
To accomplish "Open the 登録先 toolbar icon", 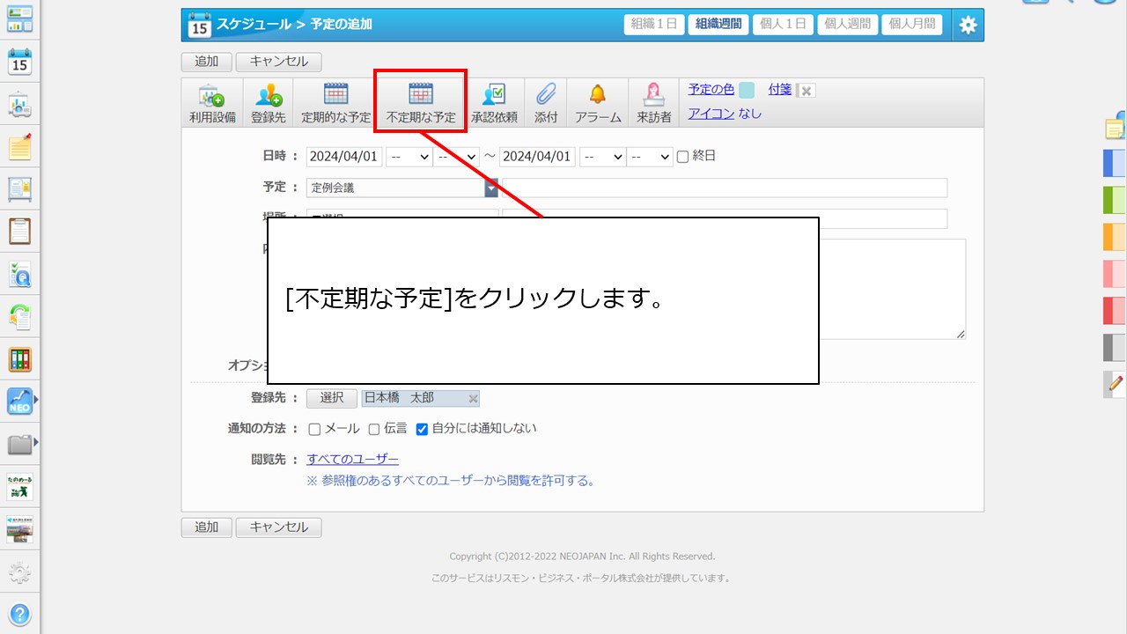I will [x=269, y=95].
